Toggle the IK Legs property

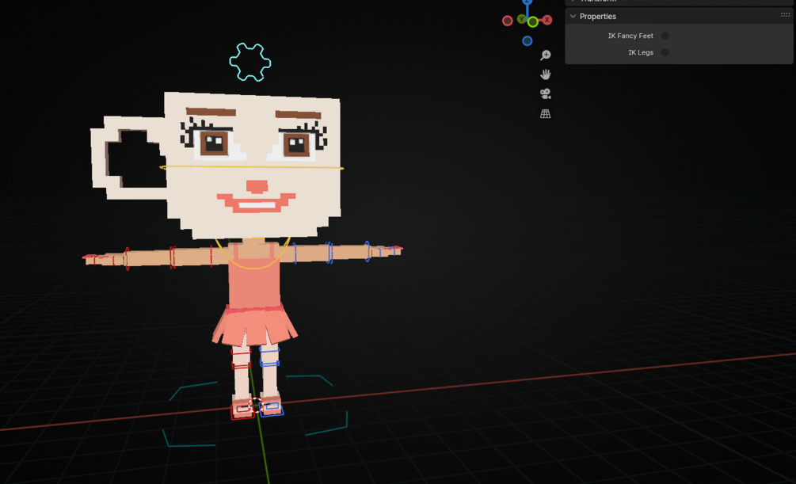pos(665,53)
